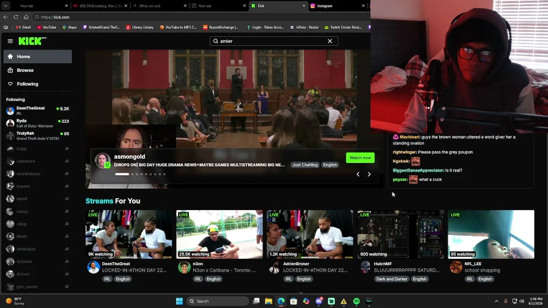Click the browser home button
Viewport: 548px width, 308px height.
point(26,17)
